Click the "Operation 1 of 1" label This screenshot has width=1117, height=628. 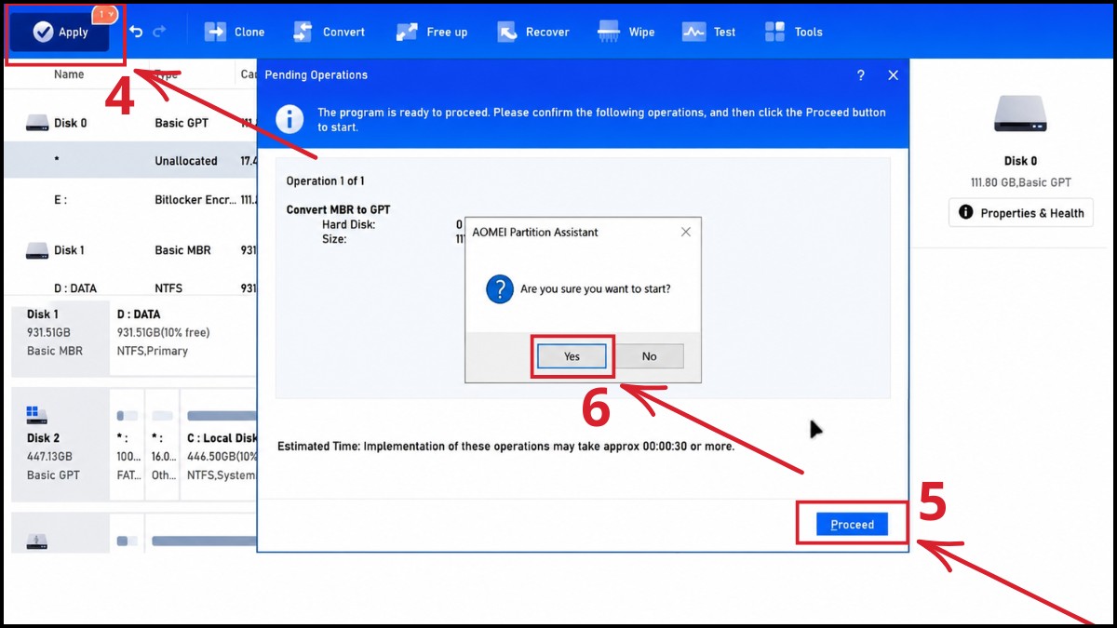pos(325,181)
